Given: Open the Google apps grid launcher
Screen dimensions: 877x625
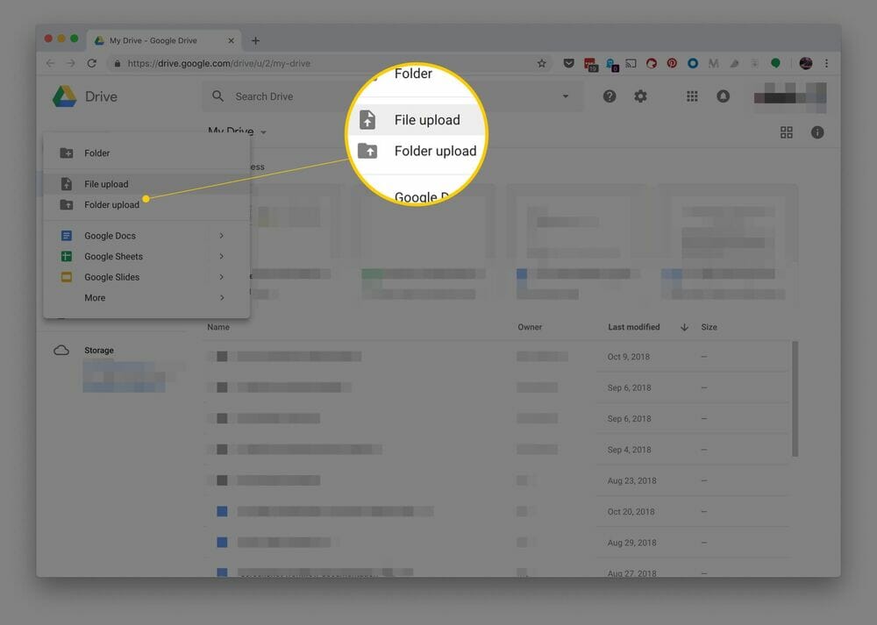Looking at the screenshot, I should tap(692, 96).
